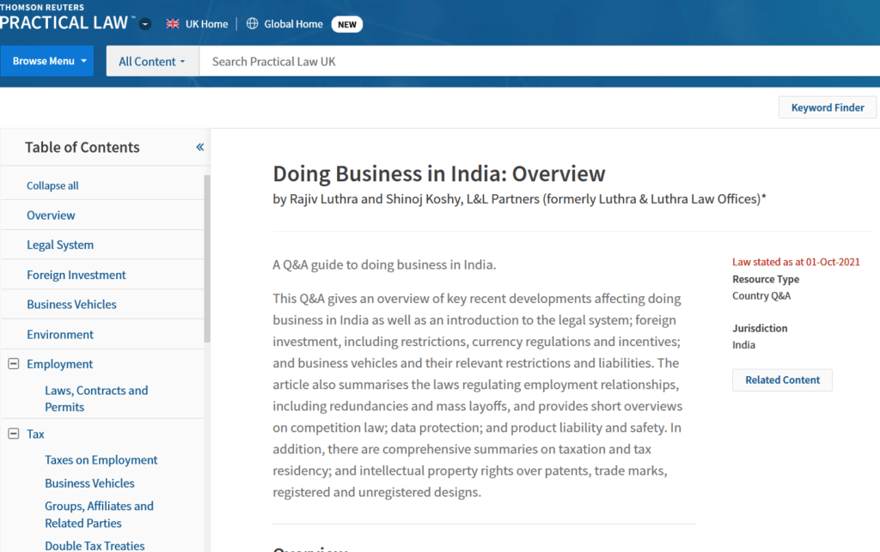Click the Search Practical Law UK field

[x=533, y=61]
